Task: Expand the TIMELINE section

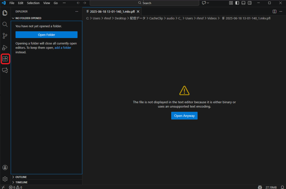Action: 21,182
